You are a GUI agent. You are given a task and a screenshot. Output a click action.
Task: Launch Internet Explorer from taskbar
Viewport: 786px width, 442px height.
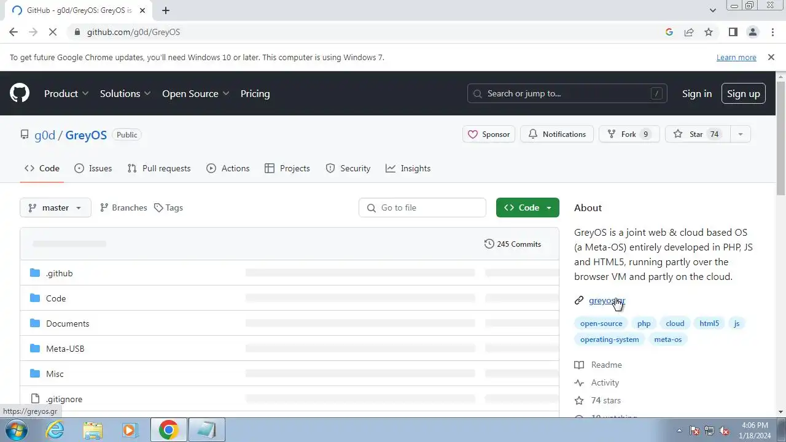[55, 430]
